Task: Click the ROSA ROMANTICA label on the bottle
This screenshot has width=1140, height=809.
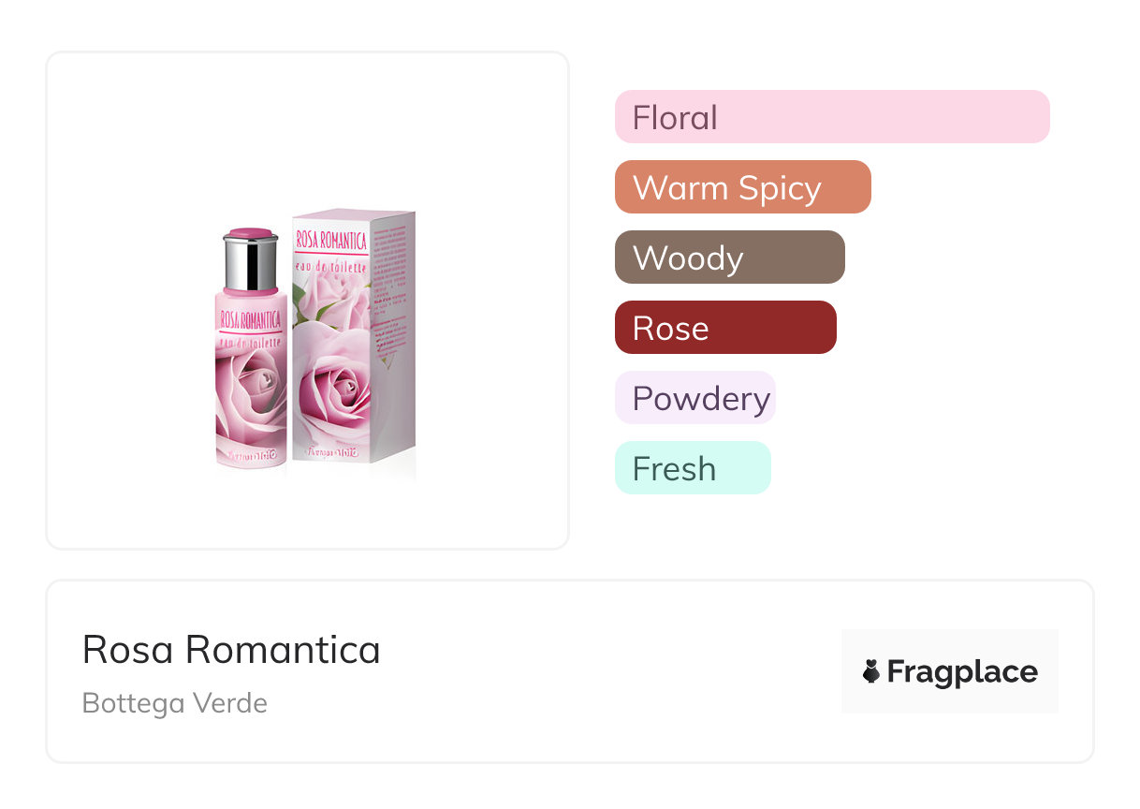Action: point(250,320)
